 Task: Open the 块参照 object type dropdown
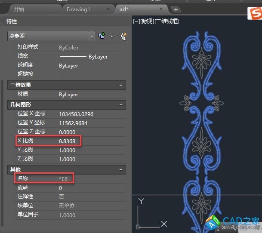click(92, 36)
